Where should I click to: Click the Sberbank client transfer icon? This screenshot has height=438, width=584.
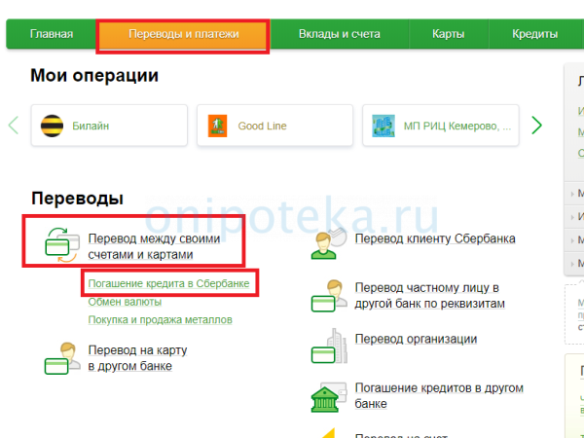coord(328,240)
